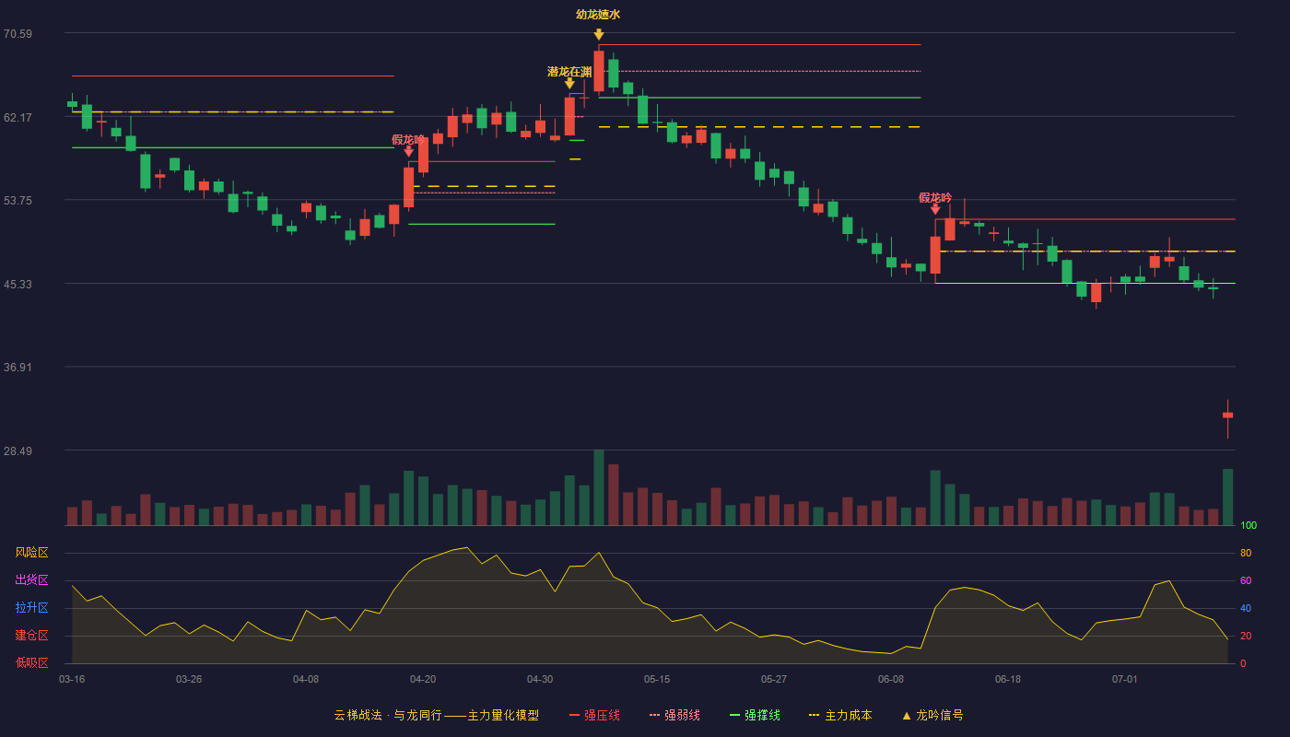
Task: Click the 45.33 price axis label
Action: click(x=18, y=285)
